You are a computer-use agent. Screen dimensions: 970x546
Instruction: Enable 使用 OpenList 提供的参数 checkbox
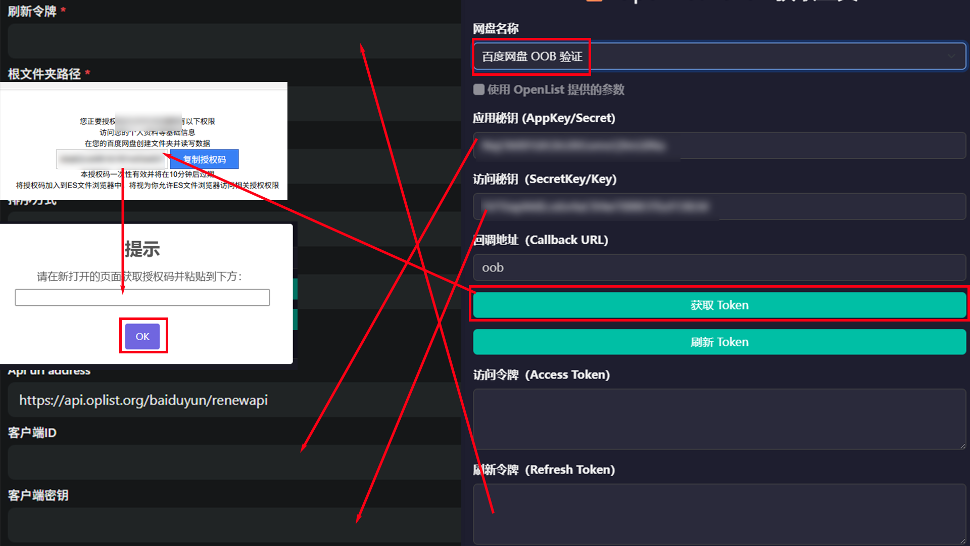click(478, 89)
